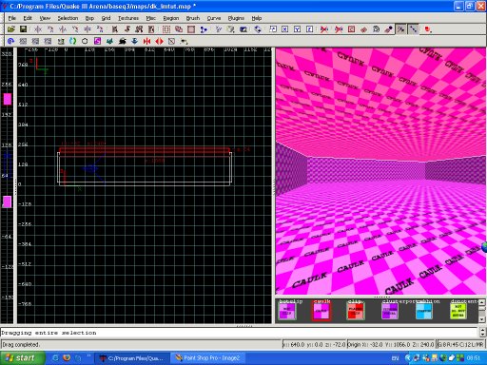
Task: Toggle Weld Equal Patch Points button
Action: (x=401, y=29)
